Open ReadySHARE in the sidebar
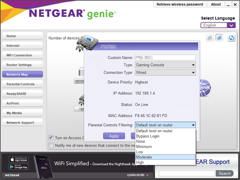Image resolution: width=240 pixels, height=180 pixels. pos(22,93)
